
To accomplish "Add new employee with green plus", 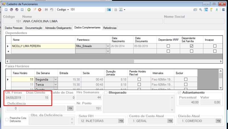I will [x=29, y=10].
